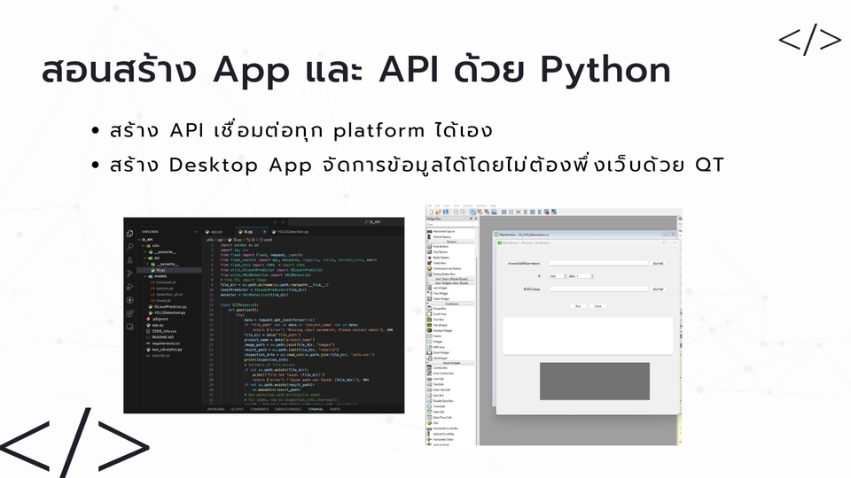Click the browse button beside second path field
851x478 pixels.
point(658,289)
